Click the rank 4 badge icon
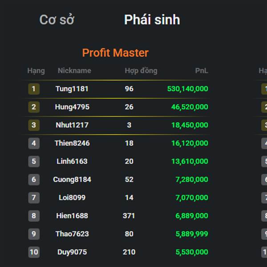Viewport: 267px width, 267px height. tap(33, 143)
